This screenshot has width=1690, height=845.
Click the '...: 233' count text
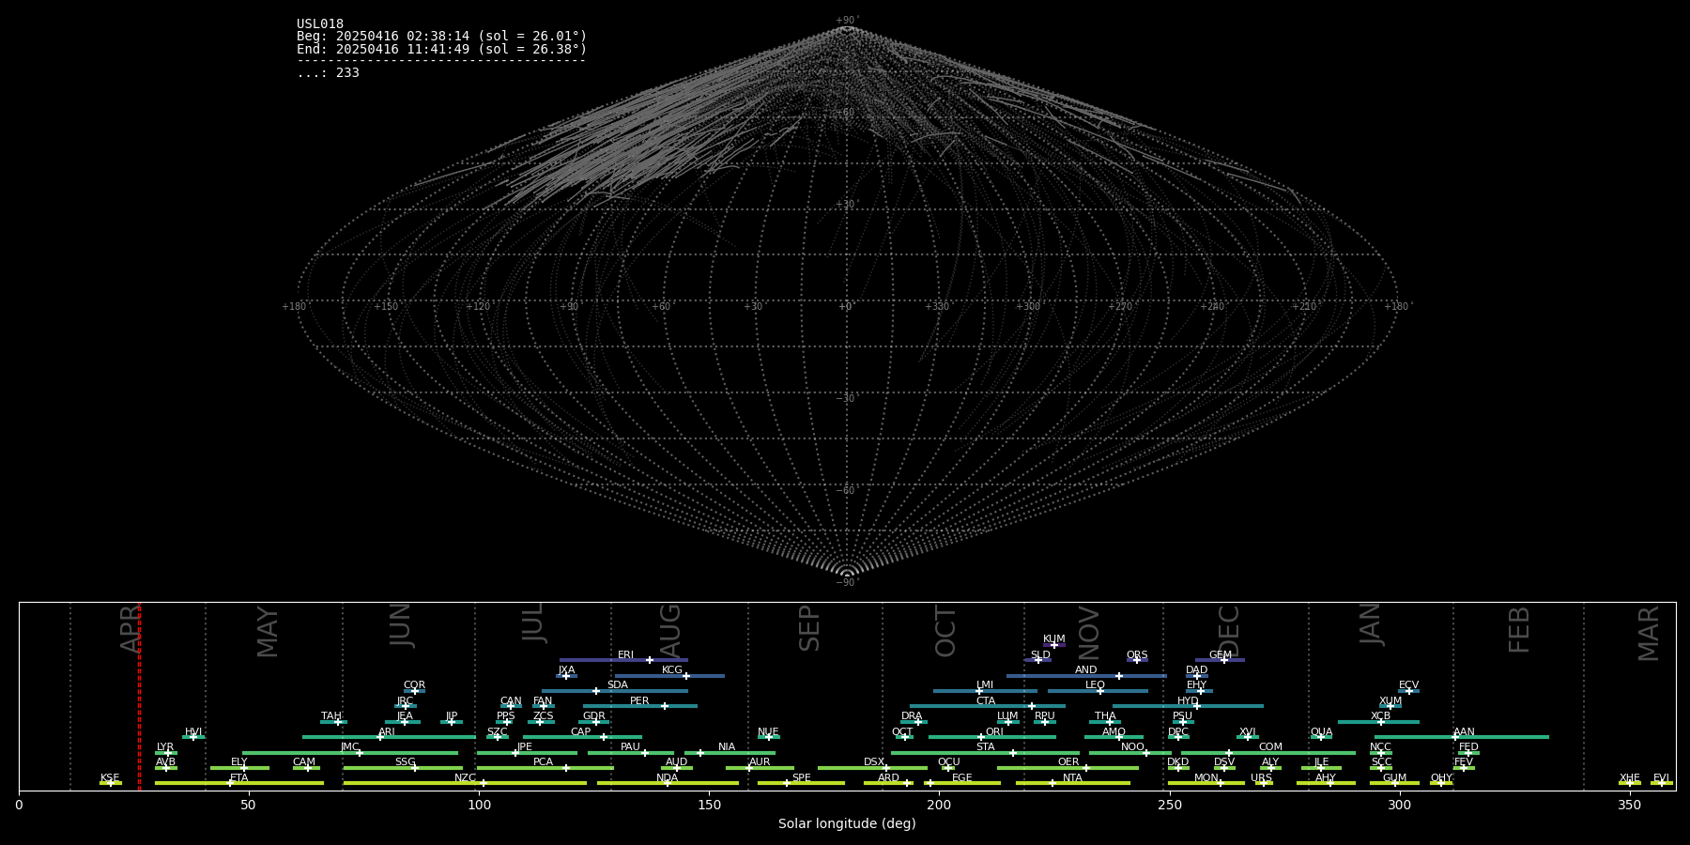click(328, 73)
